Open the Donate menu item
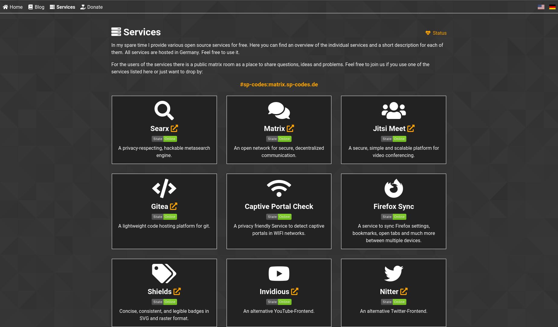 point(92,7)
